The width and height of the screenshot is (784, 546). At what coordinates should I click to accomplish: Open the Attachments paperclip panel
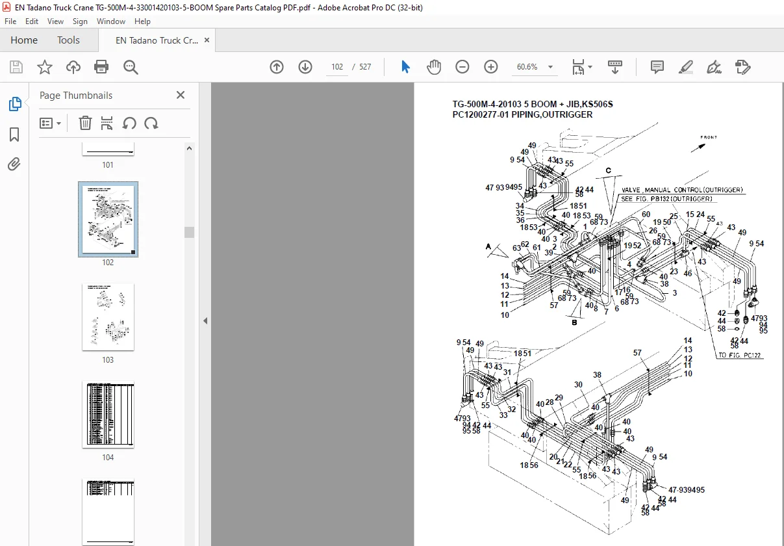(x=14, y=164)
